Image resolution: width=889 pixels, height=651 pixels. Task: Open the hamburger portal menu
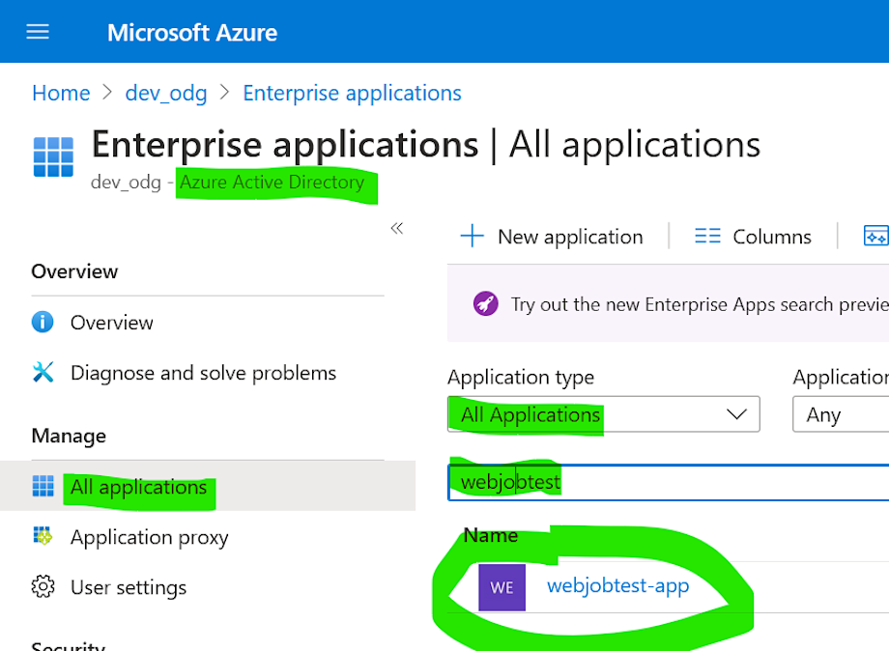pyautogui.click(x=38, y=32)
